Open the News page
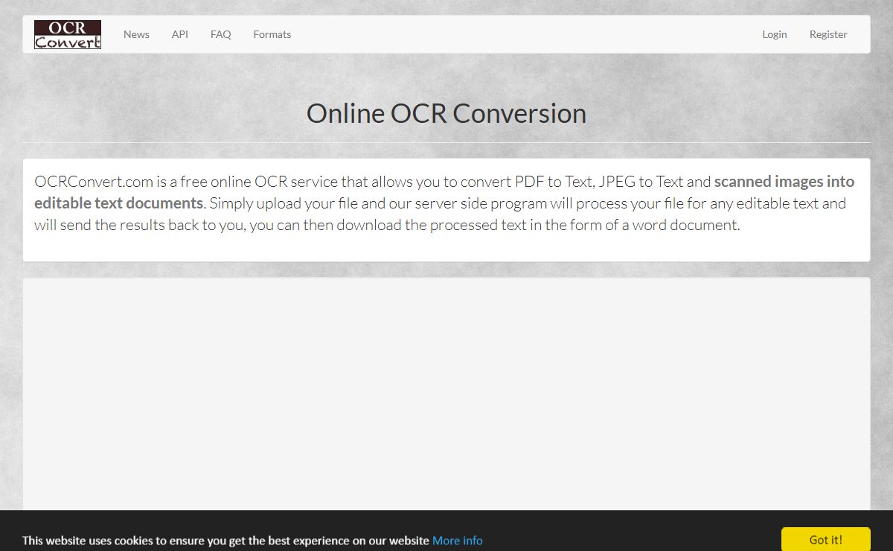The height and width of the screenshot is (551, 893). (136, 34)
